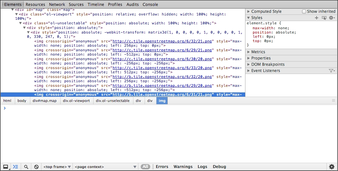Image resolution: width=338 pixels, height=171 pixels.
Task: Click position: absolute style property
Action: [274, 32]
